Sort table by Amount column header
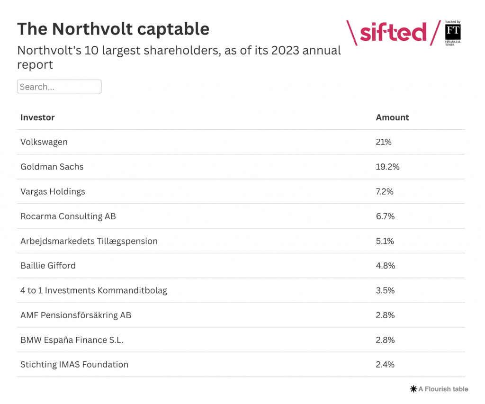The height and width of the screenshot is (404, 485). pyautogui.click(x=392, y=117)
